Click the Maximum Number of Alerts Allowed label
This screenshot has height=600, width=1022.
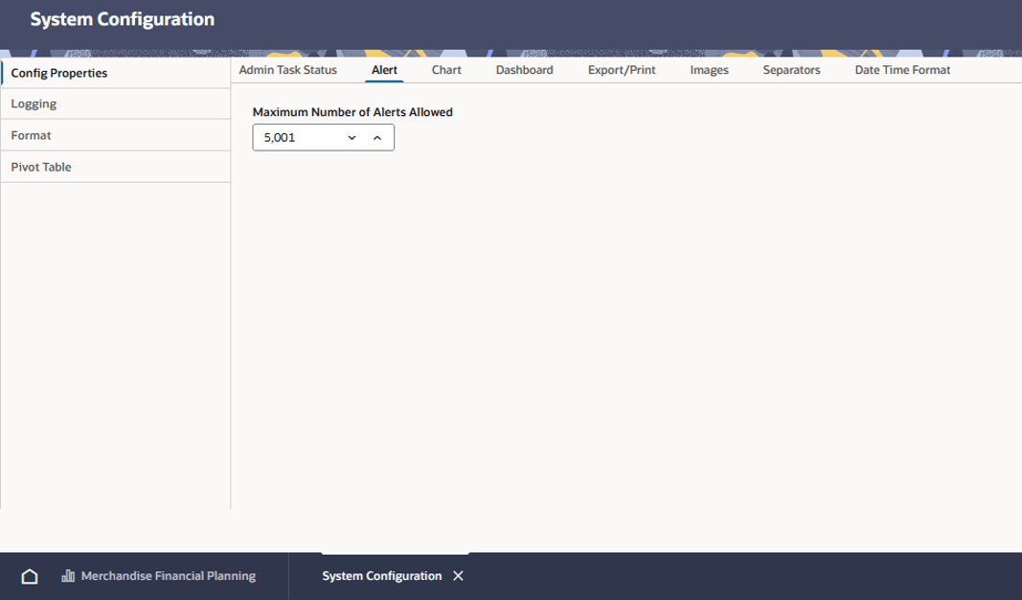[x=352, y=112]
